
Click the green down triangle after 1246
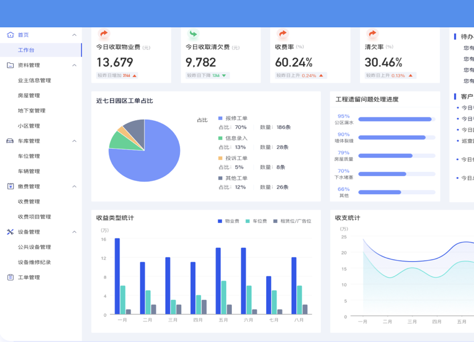224,76
